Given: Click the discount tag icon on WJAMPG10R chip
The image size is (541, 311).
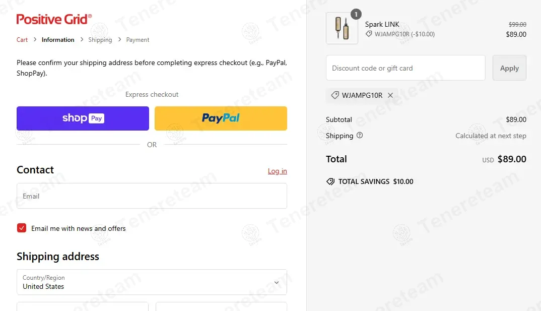Looking at the screenshot, I should click(334, 95).
